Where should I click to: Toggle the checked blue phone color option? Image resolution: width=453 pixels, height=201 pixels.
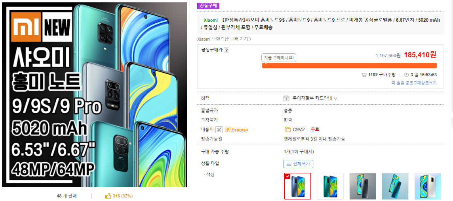[297, 186]
